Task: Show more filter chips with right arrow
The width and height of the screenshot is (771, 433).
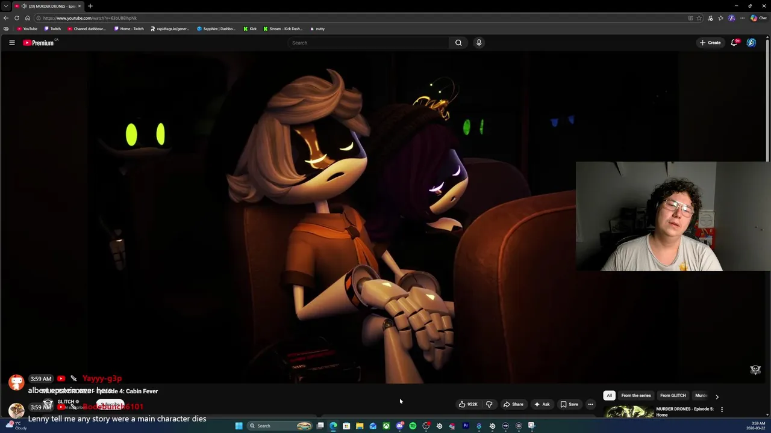Action: tap(717, 396)
